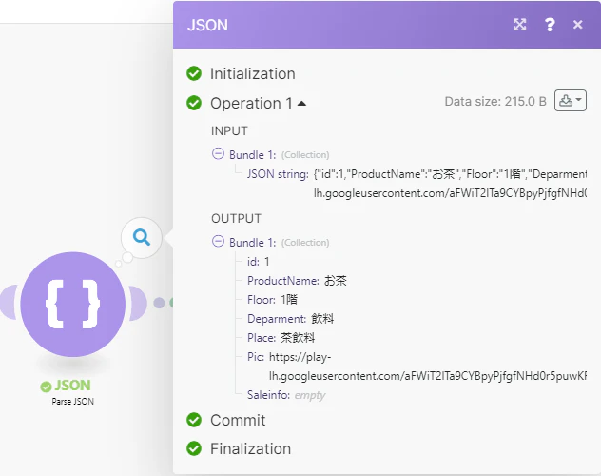Image resolution: width=601 pixels, height=476 pixels.
Task: Select the ProductName output row
Action: 297,281
